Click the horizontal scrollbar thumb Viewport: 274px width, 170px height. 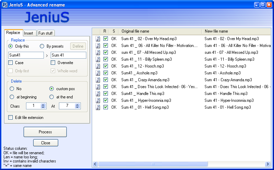pos(153,164)
